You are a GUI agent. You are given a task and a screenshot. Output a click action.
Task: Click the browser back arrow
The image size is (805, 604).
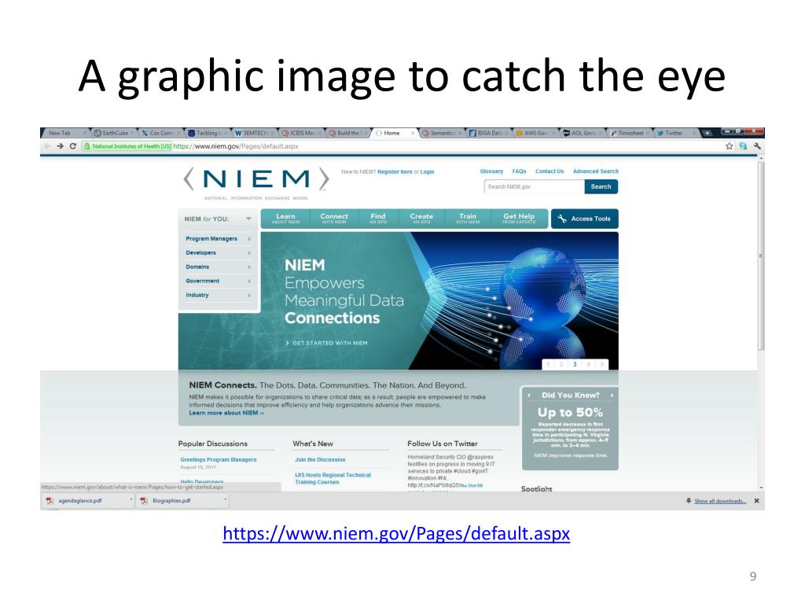48,146
